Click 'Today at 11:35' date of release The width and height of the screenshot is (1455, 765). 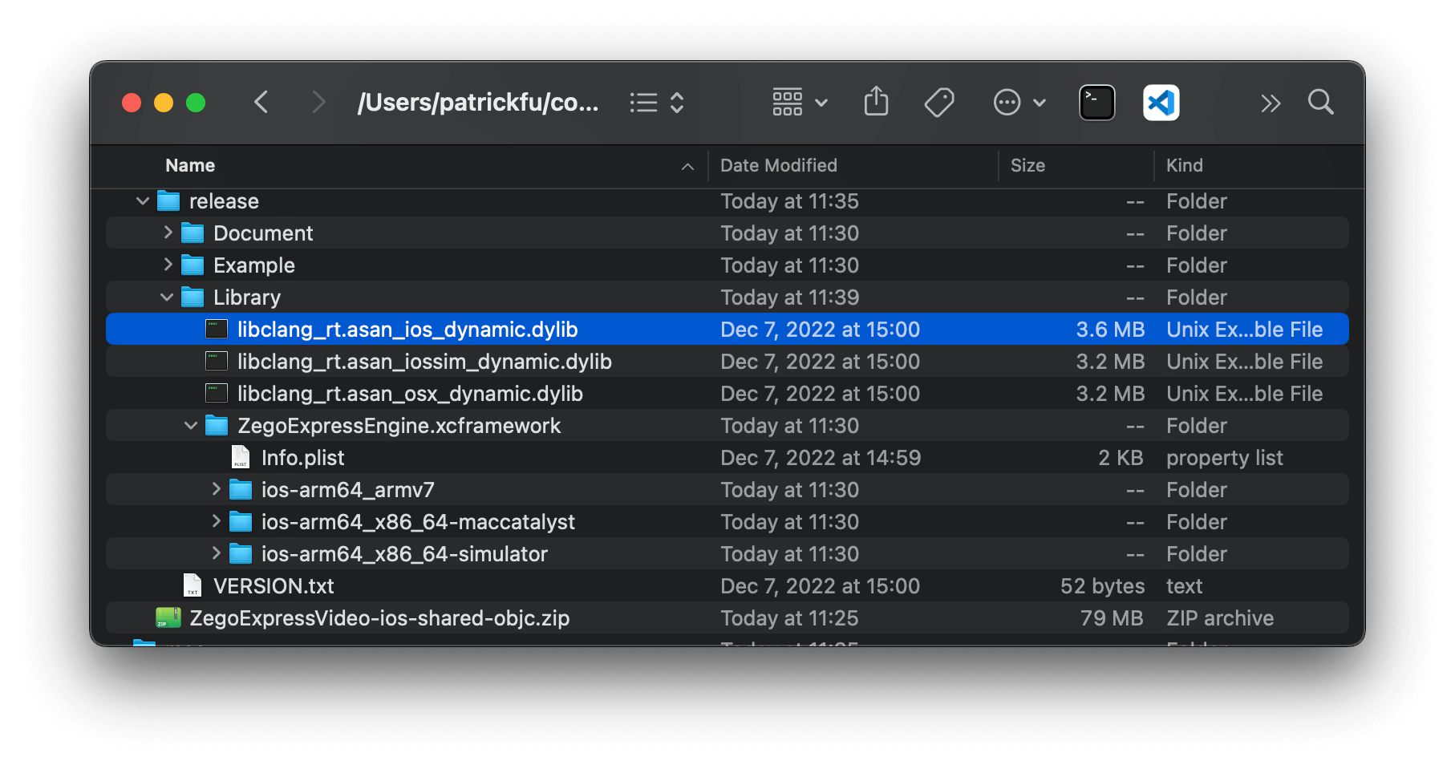[789, 201]
